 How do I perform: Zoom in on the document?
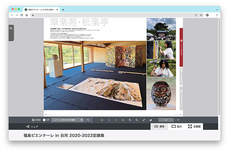(x=130, y=120)
